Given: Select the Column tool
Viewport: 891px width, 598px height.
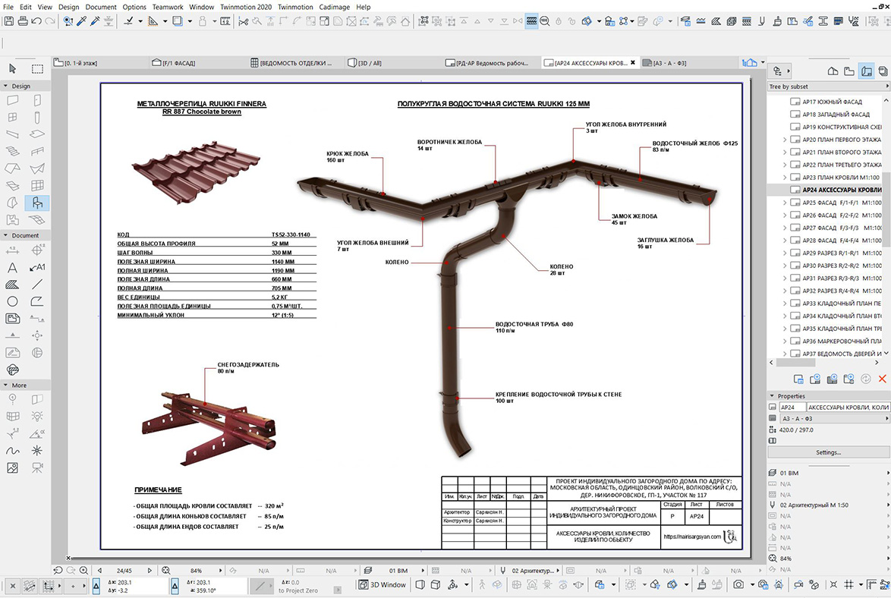Looking at the screenshot, I should tap(37, 118).
